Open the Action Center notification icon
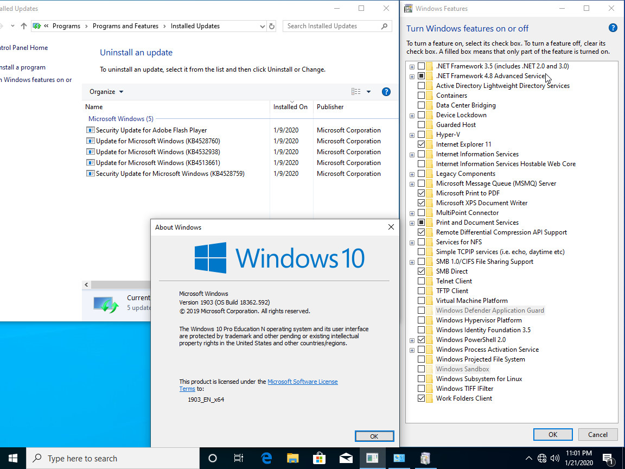 coord(608,459)
